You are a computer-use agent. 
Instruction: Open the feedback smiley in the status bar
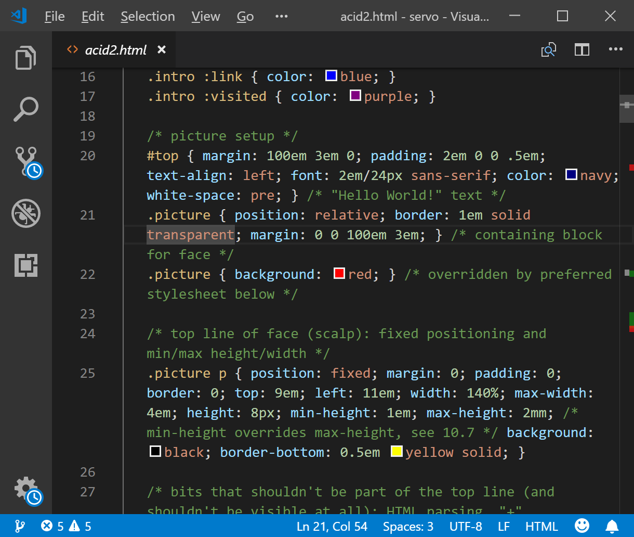[x=582, y=526]
